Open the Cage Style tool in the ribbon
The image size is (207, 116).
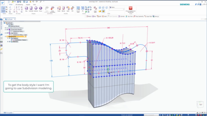(95, 9)
